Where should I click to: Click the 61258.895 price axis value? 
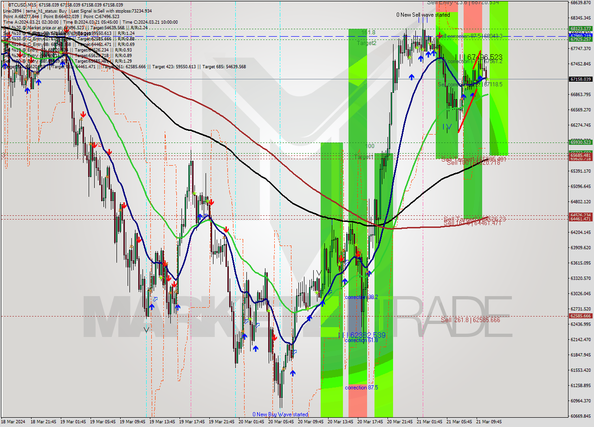[581, 385]
